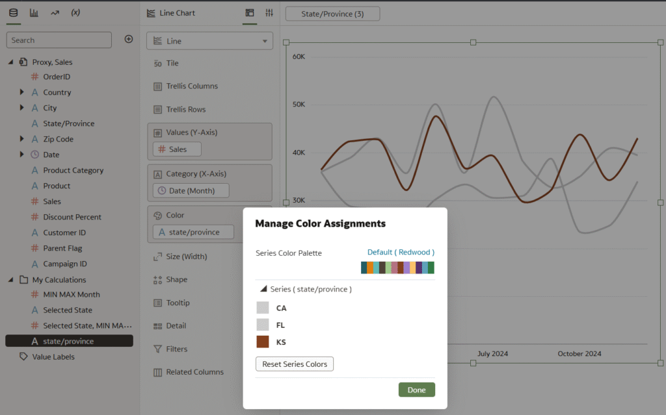Select the Product data element
This screenshot has width=666, height=415.
click(57, 186)
